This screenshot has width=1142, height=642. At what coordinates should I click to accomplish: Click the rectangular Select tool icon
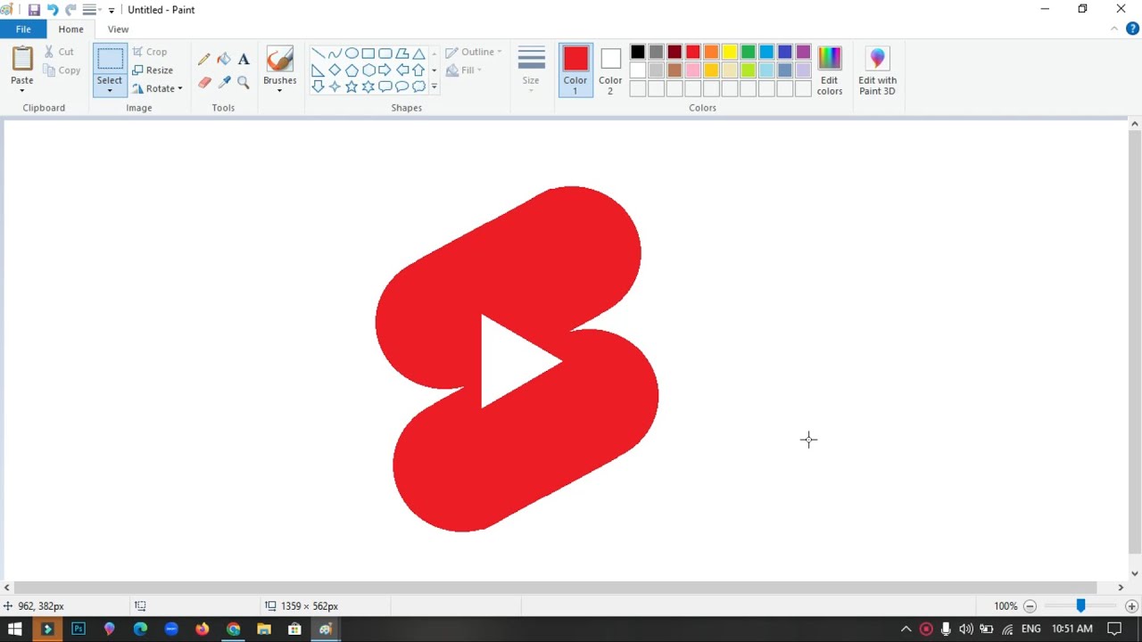coord(110,60)
